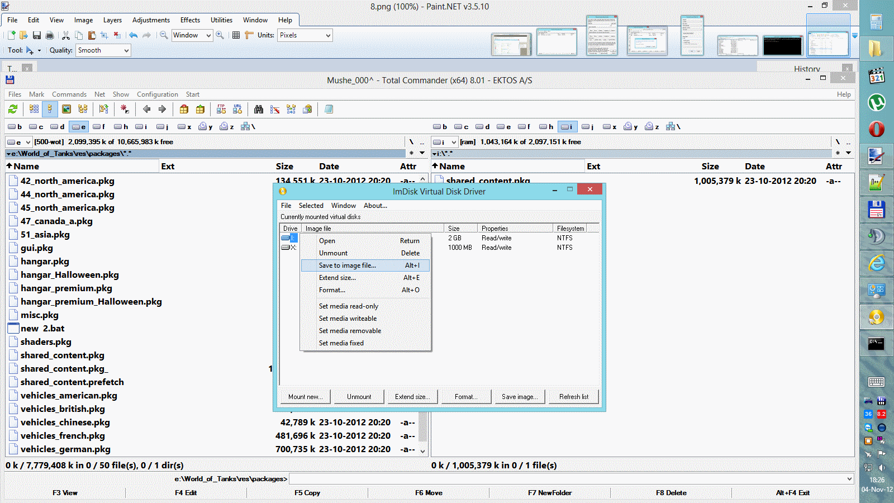Open Internet Explorer from the taskbar
The width and height of the screenshot is (894, 503).
[876, 263]
